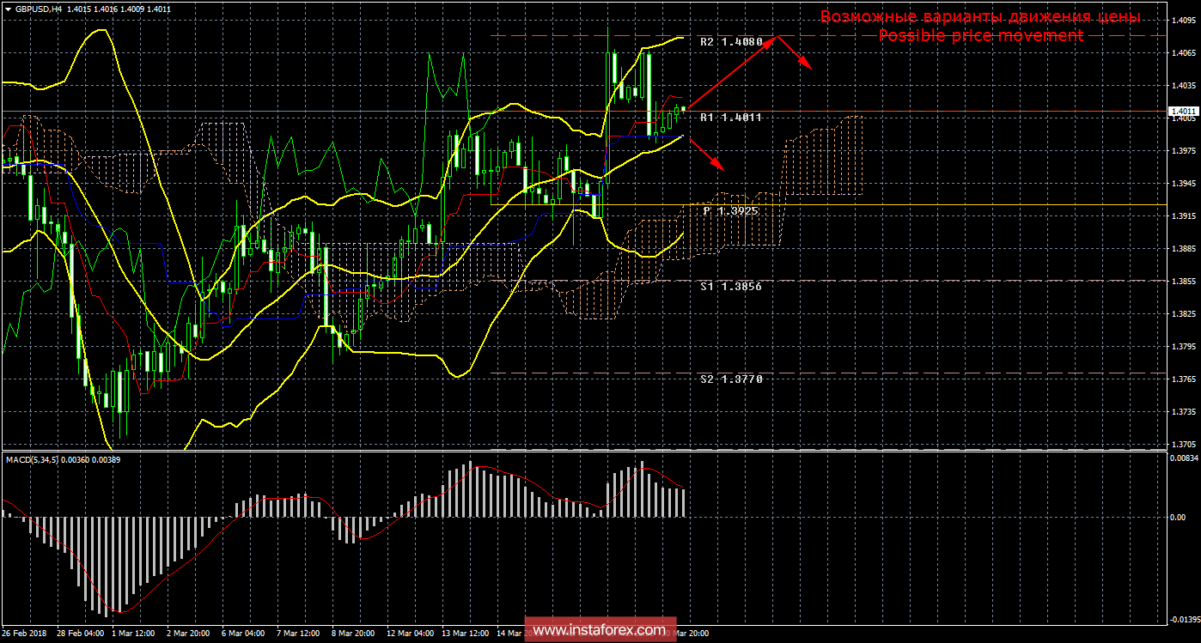Select the P 1.3925 pivot label
Screen dimensions: 1201x643
pos(731,210)
